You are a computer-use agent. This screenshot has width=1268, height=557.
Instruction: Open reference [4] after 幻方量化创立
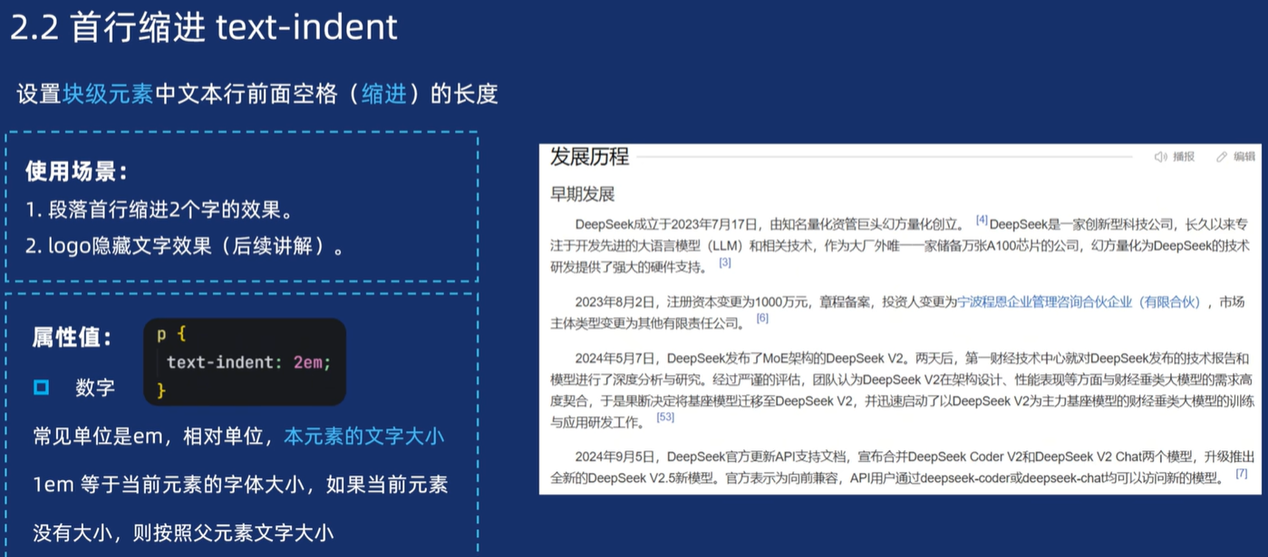pyautogui.click(x=982, y=220)
